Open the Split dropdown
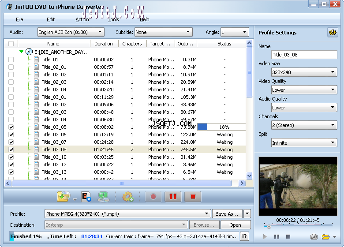344x247 pixels. tap(304, 143)
